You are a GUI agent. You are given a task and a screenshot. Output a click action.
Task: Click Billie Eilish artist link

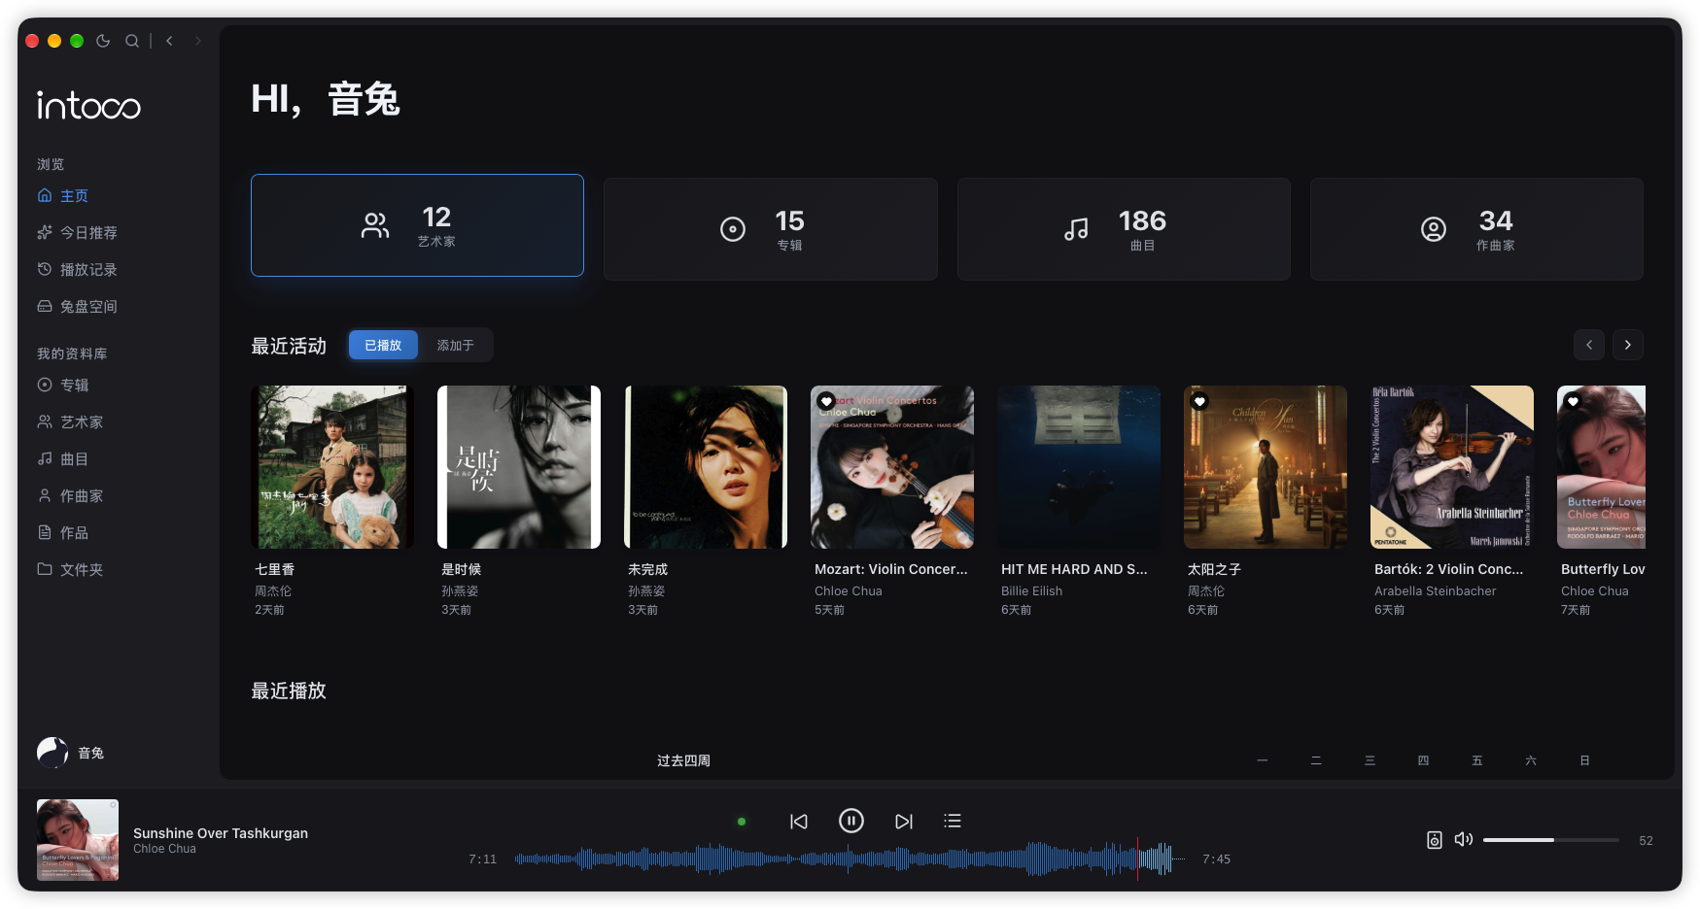click(x=1031, y=591)
